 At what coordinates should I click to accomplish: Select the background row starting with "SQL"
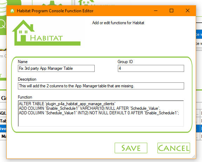(3, 113)
